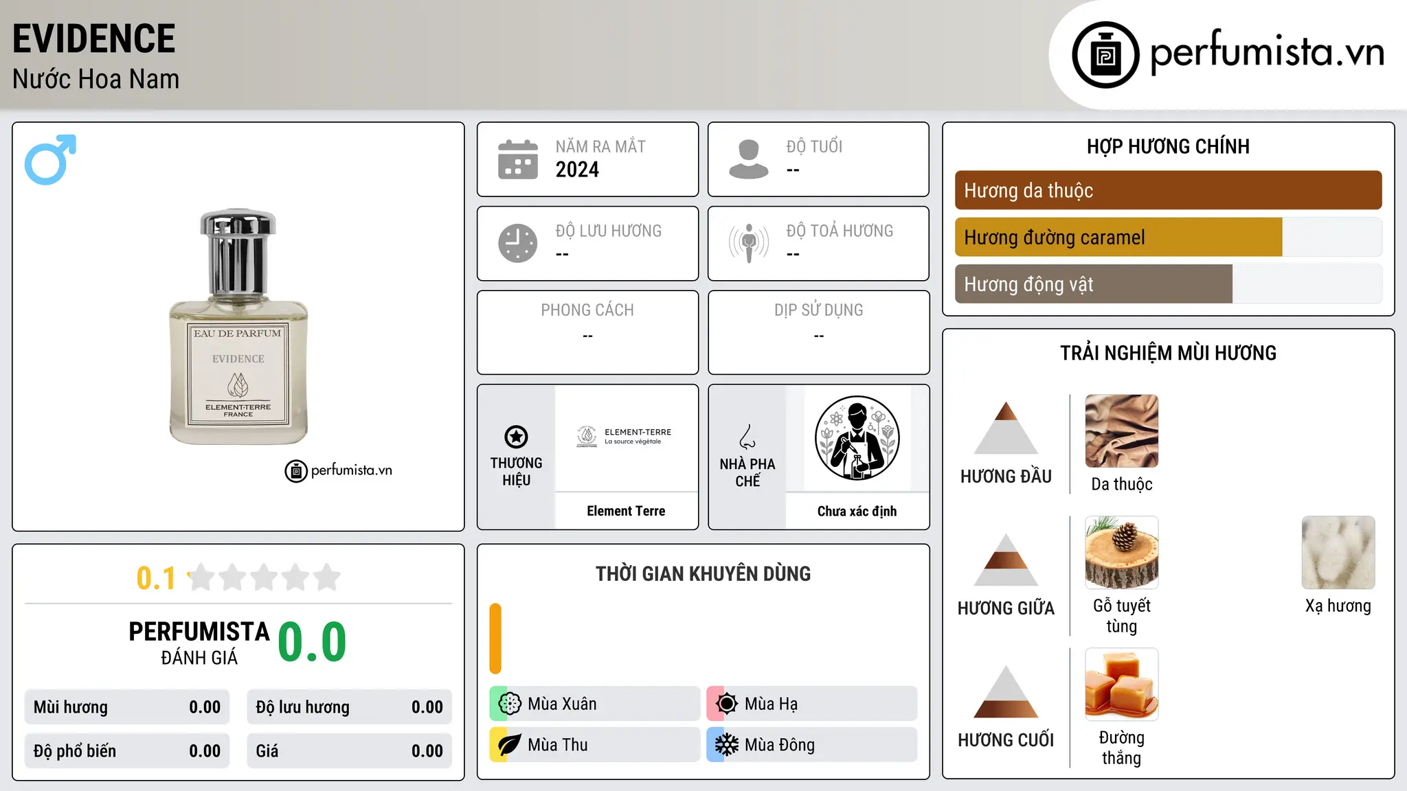The image size is (1407, 791).
Task: Click the Mùa Đông snowflake icon
Action: click(727, 745)
